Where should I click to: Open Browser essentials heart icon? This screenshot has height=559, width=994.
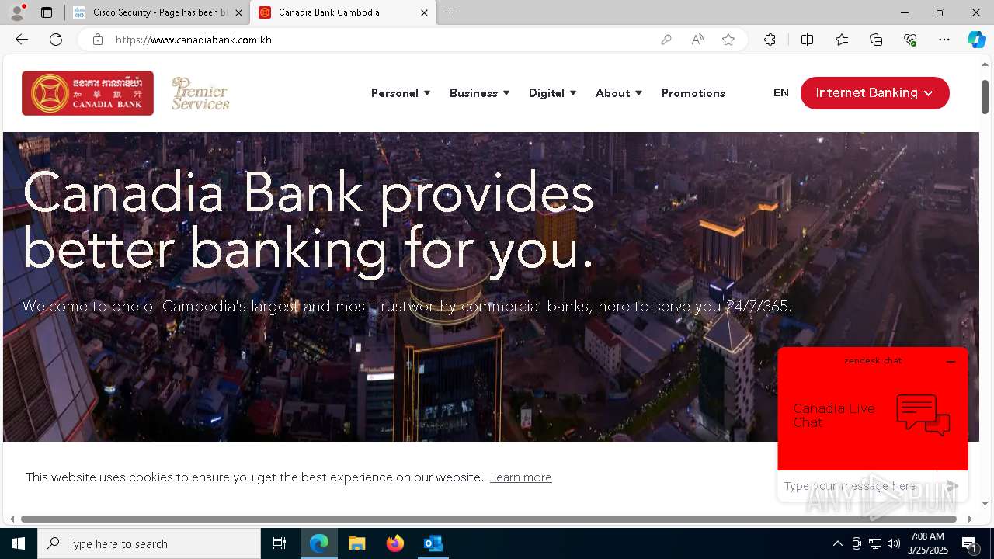point(910,40)
